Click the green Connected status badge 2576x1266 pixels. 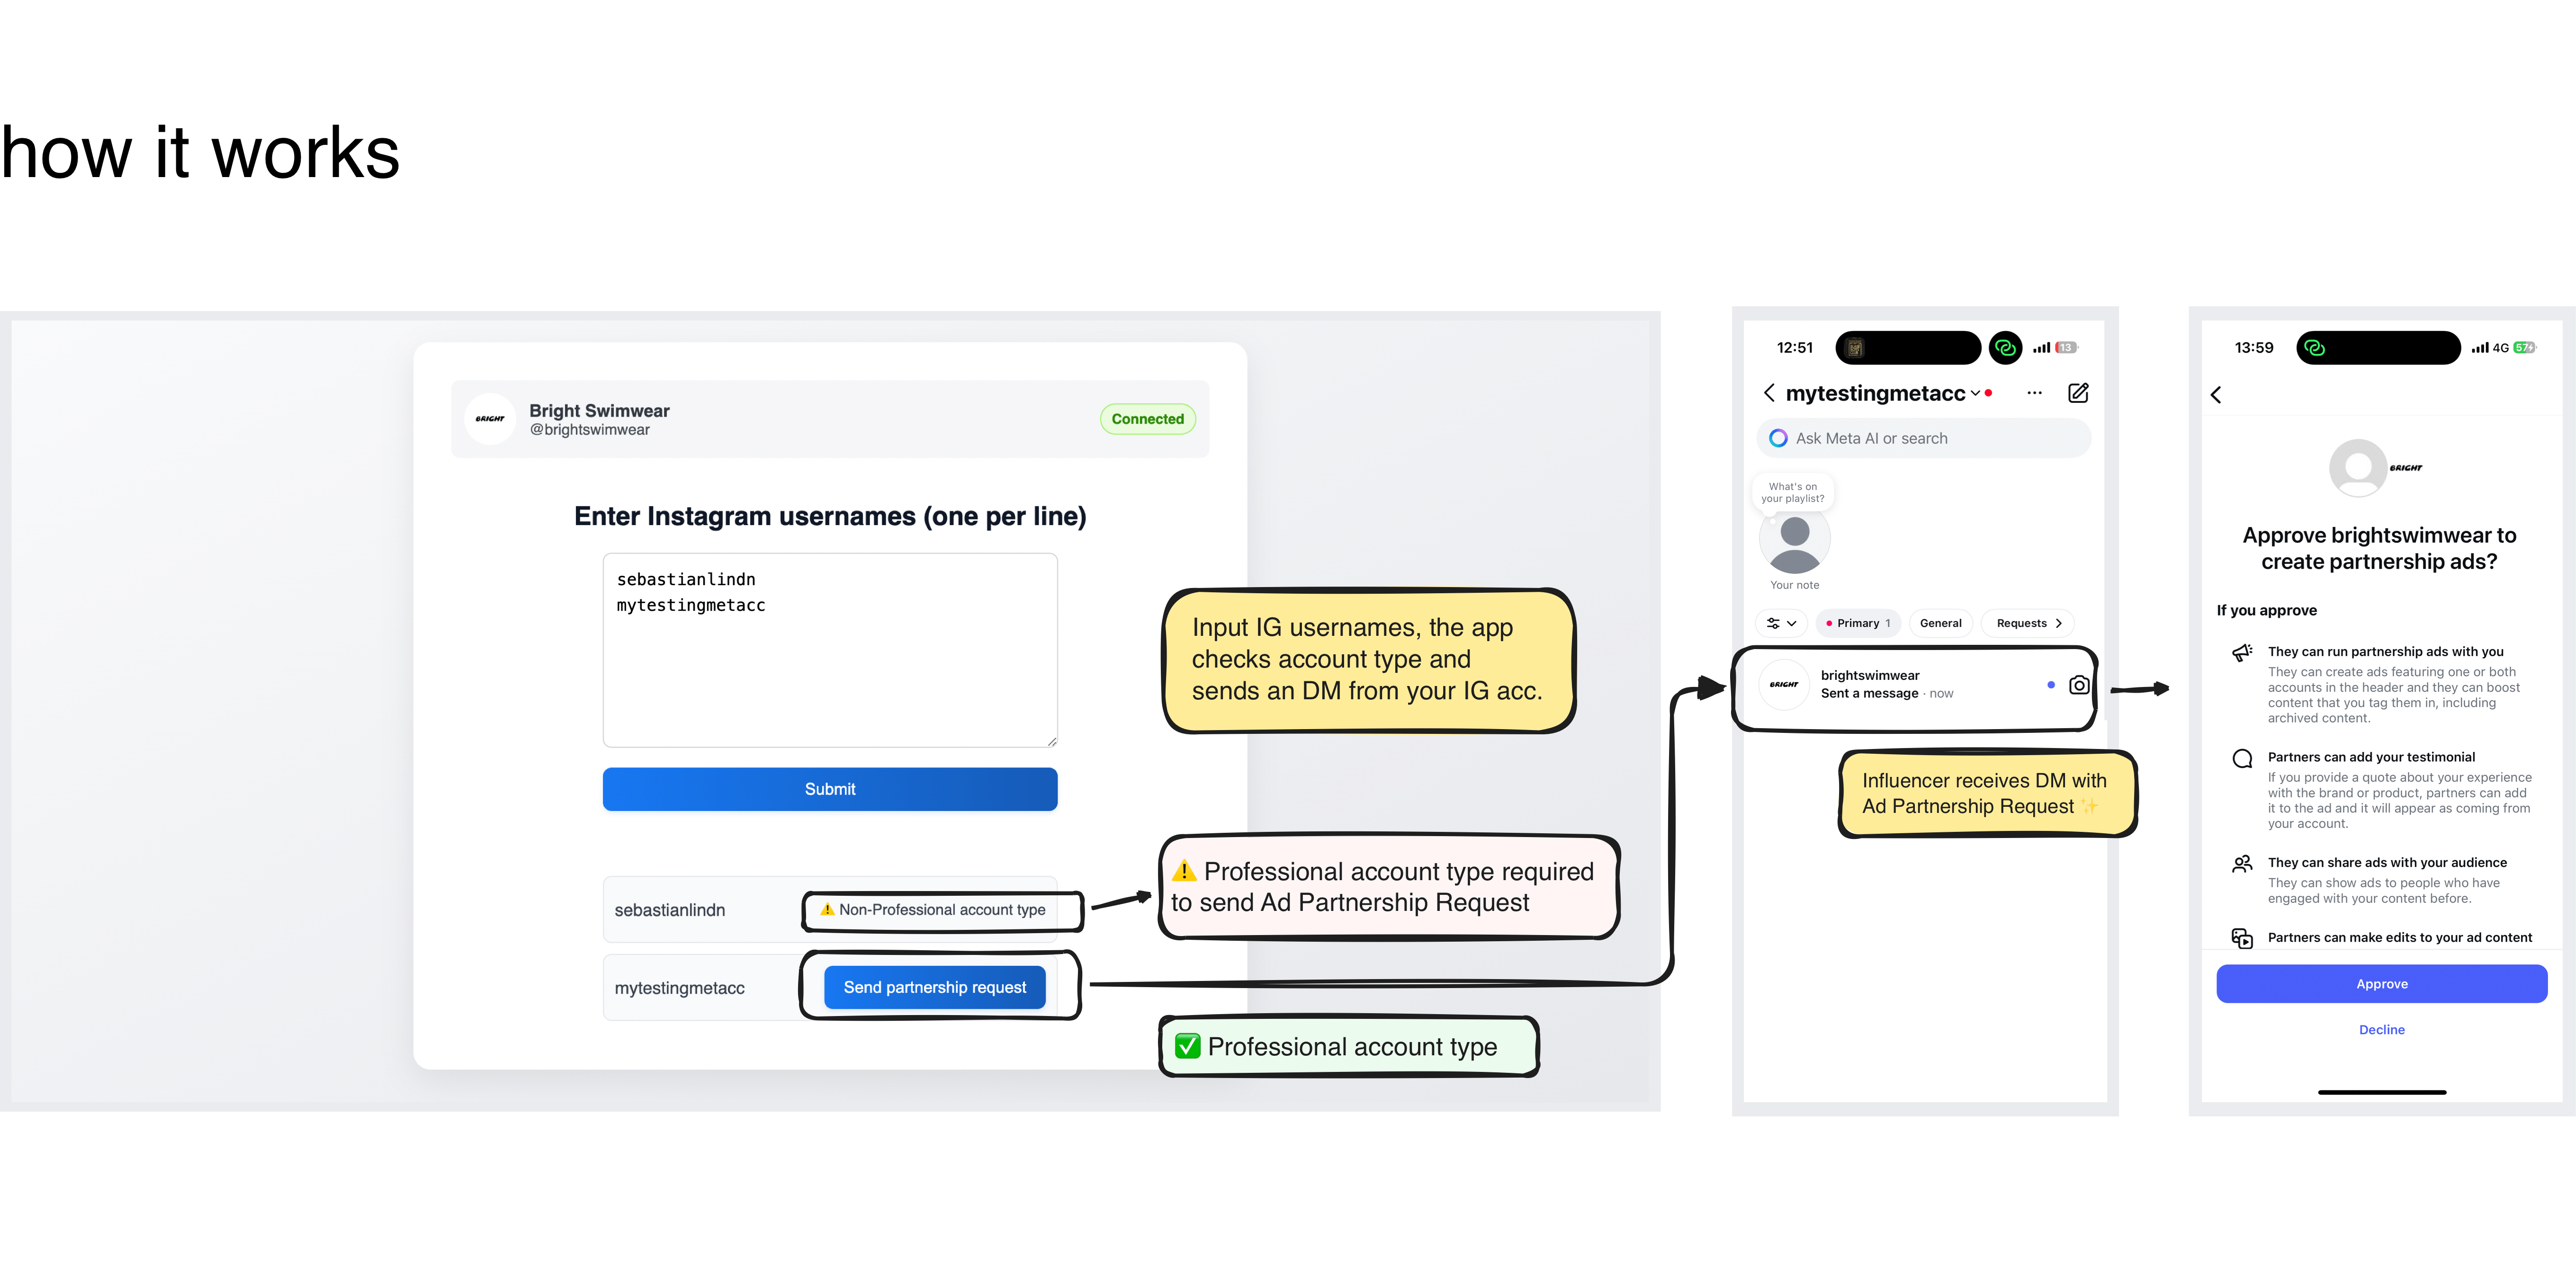click(x=1147, y=419)
